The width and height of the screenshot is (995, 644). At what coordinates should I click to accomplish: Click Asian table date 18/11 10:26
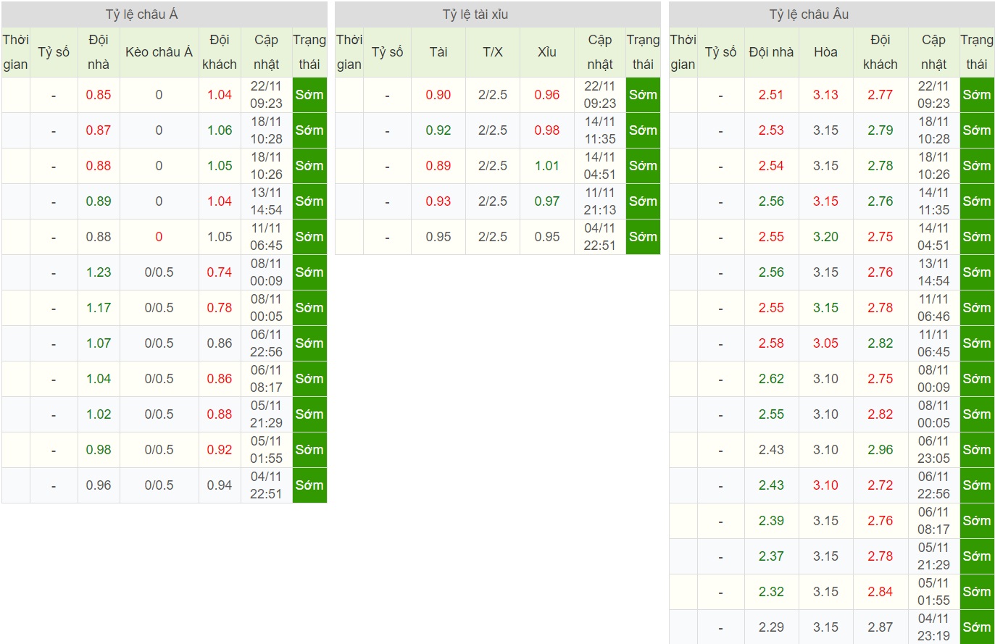click(266, 166)
